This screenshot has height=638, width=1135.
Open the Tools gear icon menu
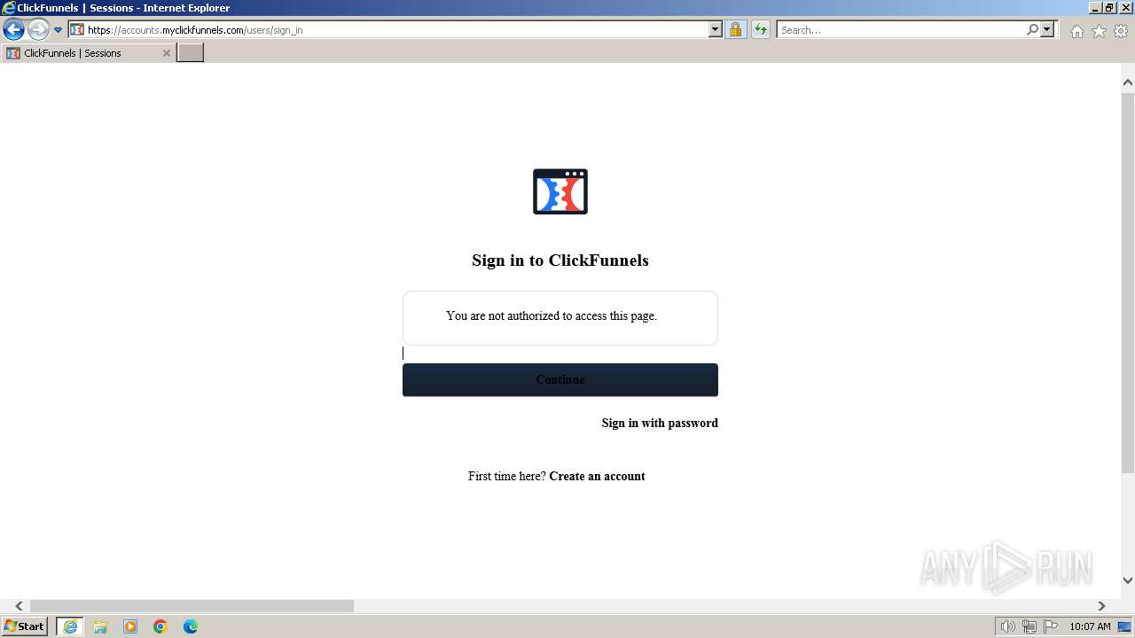[x=1121, y=31]
